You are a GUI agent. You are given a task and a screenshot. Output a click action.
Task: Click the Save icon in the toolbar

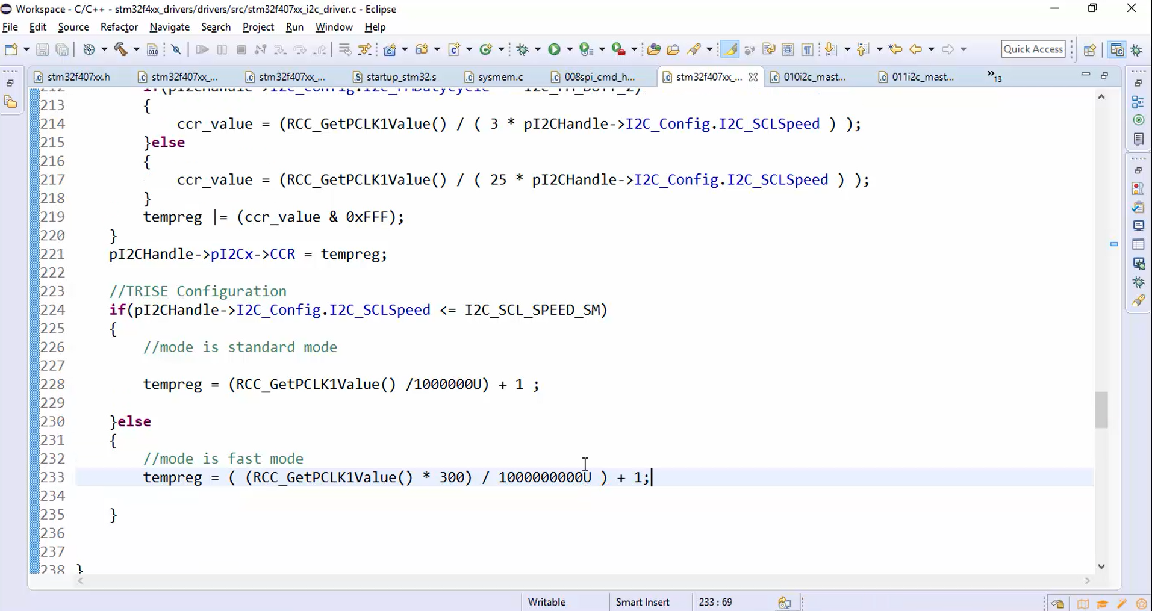(x=42, y=49)
